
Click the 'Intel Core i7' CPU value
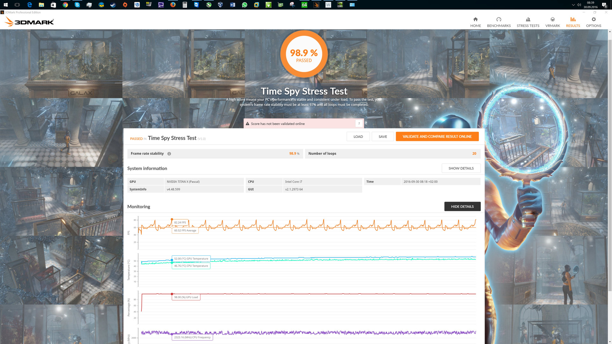point(294,182)
